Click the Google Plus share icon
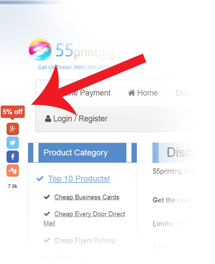Viewport: 215px width, 264px height. click(13, 129)
